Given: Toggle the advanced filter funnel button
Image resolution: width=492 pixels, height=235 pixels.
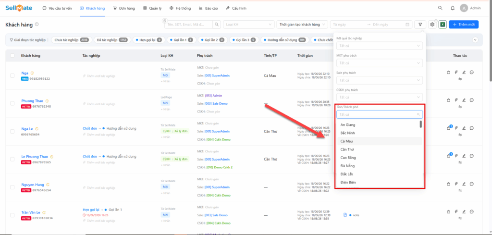Looking at the screenshot, I should click(420, 25).
